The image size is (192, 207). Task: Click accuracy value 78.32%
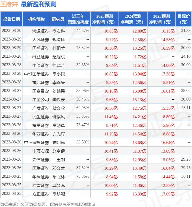pos(83,48)
